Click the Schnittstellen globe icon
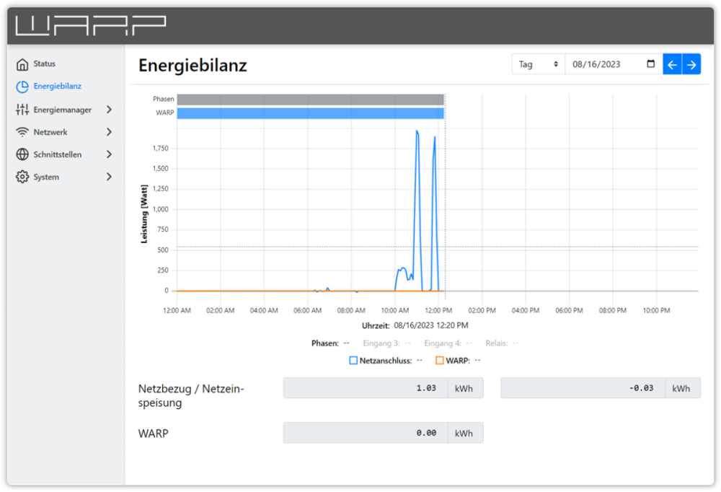This screenshot has height=492, width=721. tap(22, 154)
